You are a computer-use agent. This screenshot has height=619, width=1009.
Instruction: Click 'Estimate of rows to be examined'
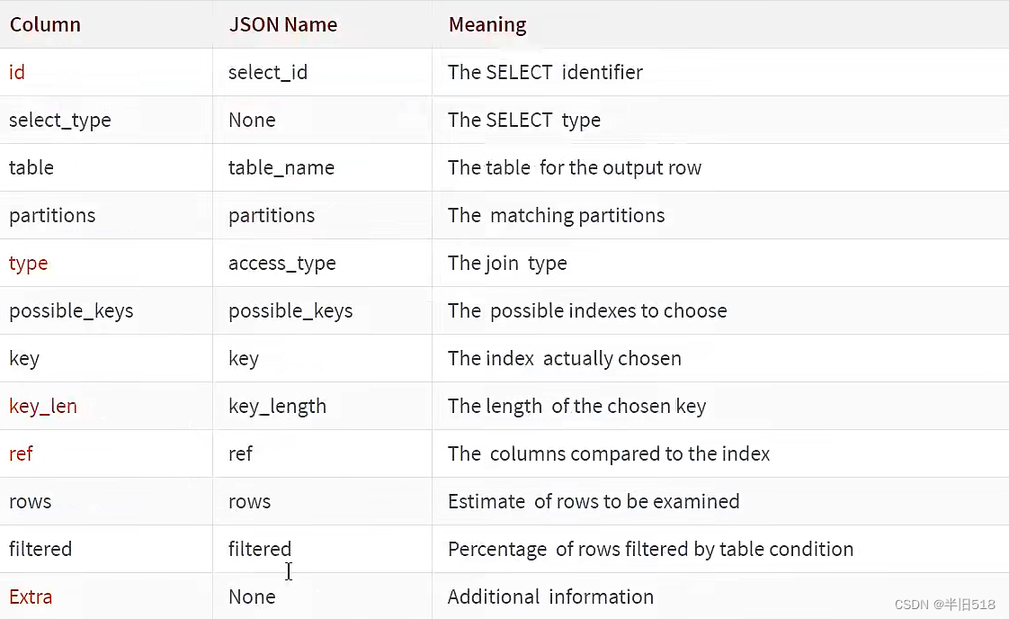(594, 502)
